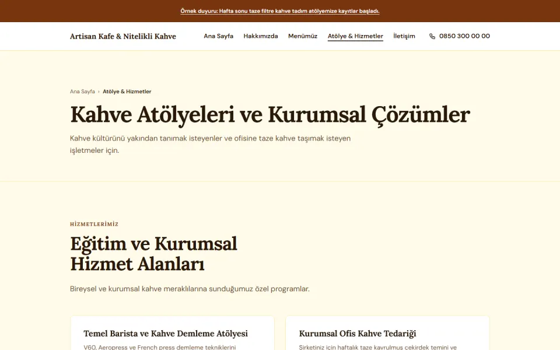The height and width of the screenshot is (350, 560).
Task: Open the top announcement banner link
Action: [x=279, y=11]
